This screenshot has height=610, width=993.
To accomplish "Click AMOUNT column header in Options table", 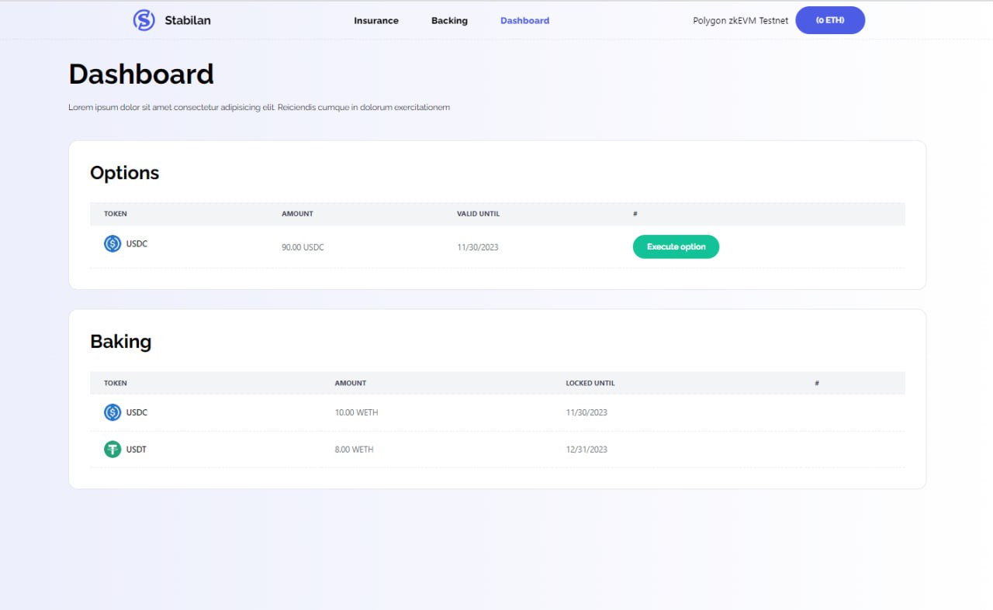I will 297,214.
